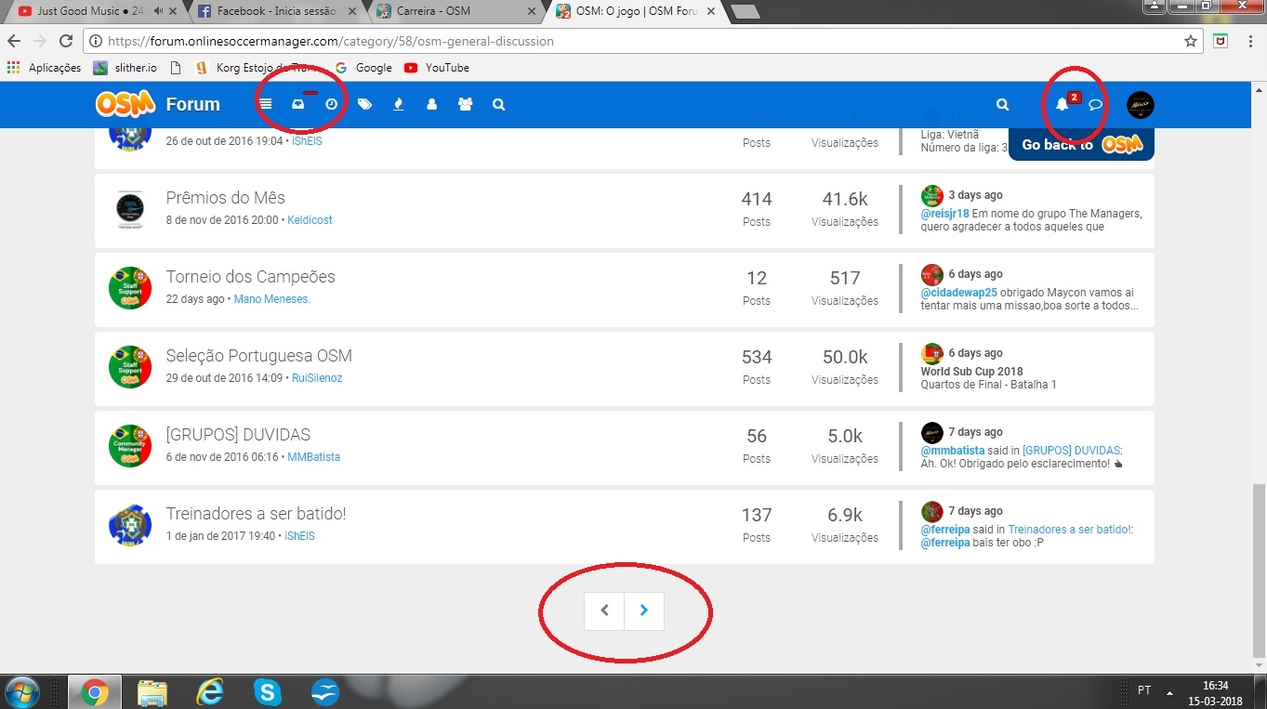Screen dimensions: 1267x709
Task: Open the recent topics clock icon
Action: tap(331, 105)
